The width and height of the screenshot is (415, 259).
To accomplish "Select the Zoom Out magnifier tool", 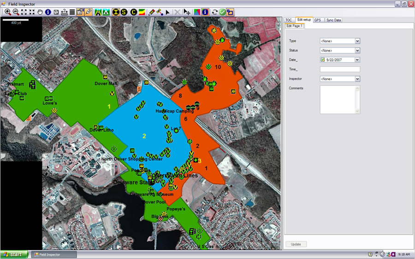I will click(x=16, y=12).
